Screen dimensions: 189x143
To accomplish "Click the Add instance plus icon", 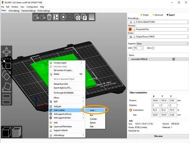I will pyautogui.click(x=63, y=17).
